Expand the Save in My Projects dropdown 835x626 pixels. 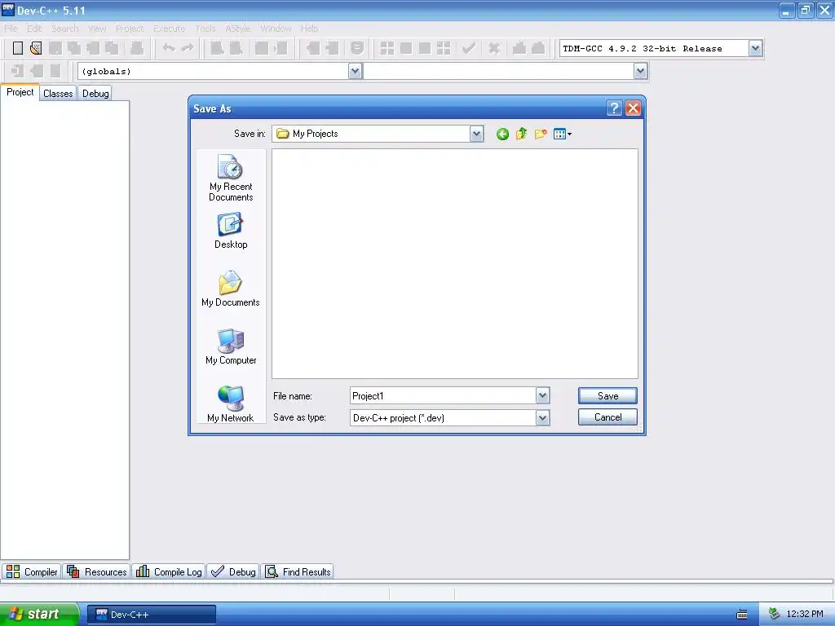[x=476, y=134]
